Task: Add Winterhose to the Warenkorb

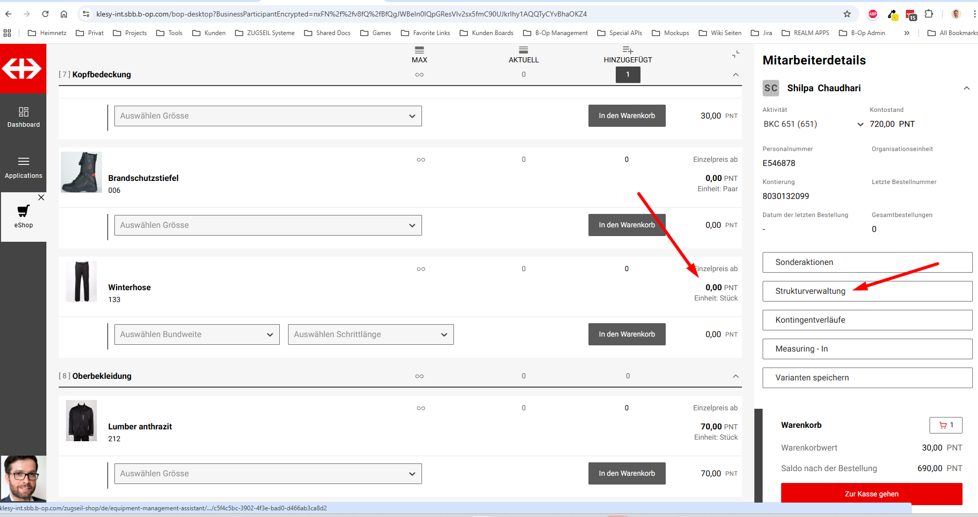Action: 627,335
